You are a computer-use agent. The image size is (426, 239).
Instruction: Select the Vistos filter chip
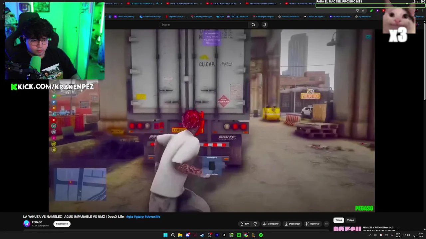coord(350,220)
